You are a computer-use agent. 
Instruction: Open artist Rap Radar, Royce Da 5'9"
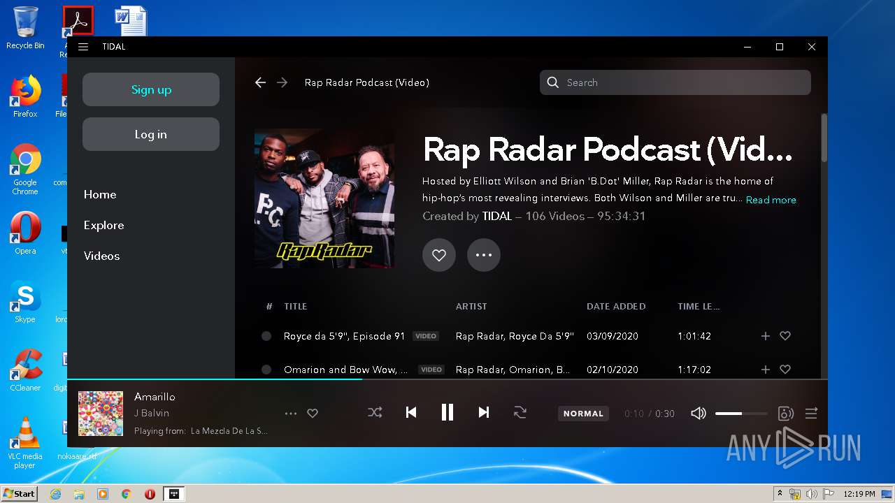[515, 336]
